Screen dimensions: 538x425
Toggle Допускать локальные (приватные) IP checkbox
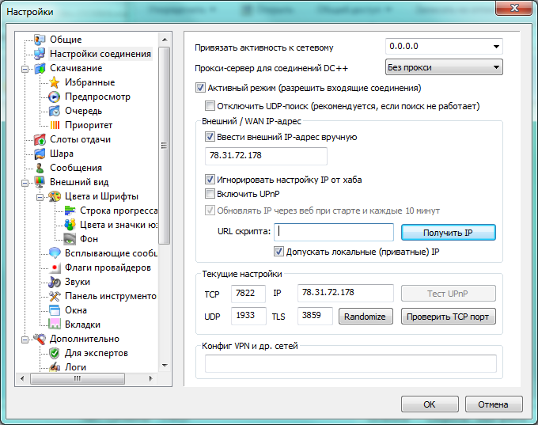[278, 252]
